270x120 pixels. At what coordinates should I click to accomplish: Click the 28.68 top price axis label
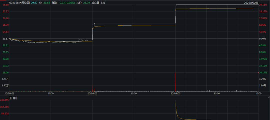pyautogui.click(x=5, y=5)
